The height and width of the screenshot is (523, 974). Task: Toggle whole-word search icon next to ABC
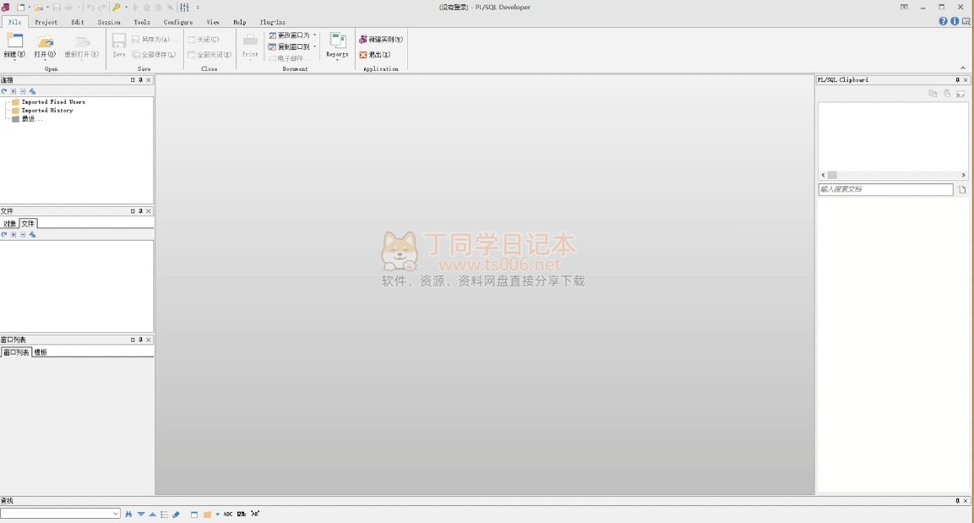[x=242, y=515]
